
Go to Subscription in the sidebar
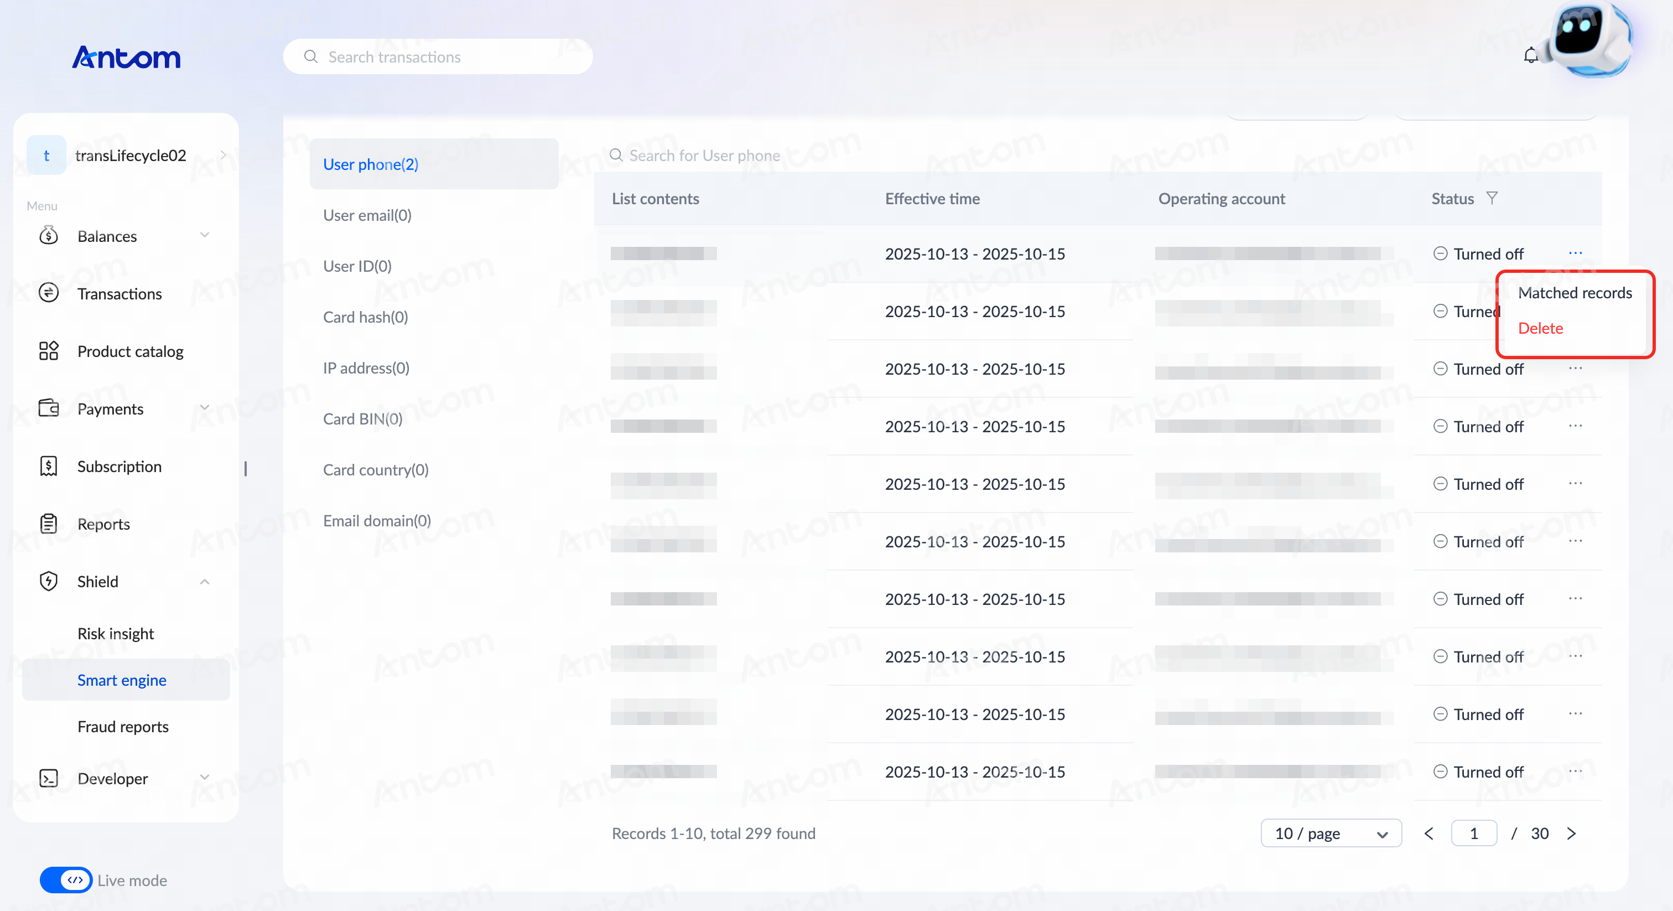[x=119, y=467]
